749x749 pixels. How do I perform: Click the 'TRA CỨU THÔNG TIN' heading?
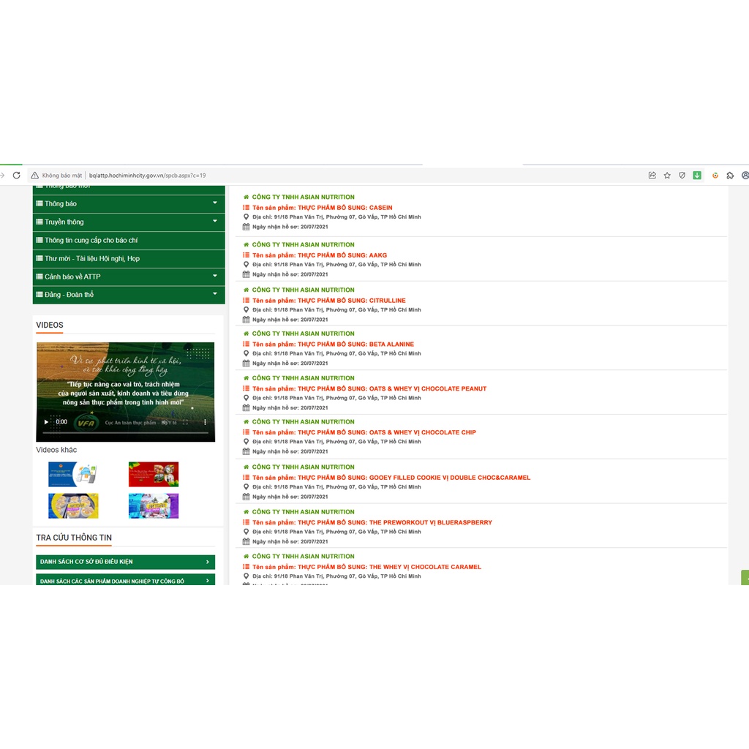(74, 538)
